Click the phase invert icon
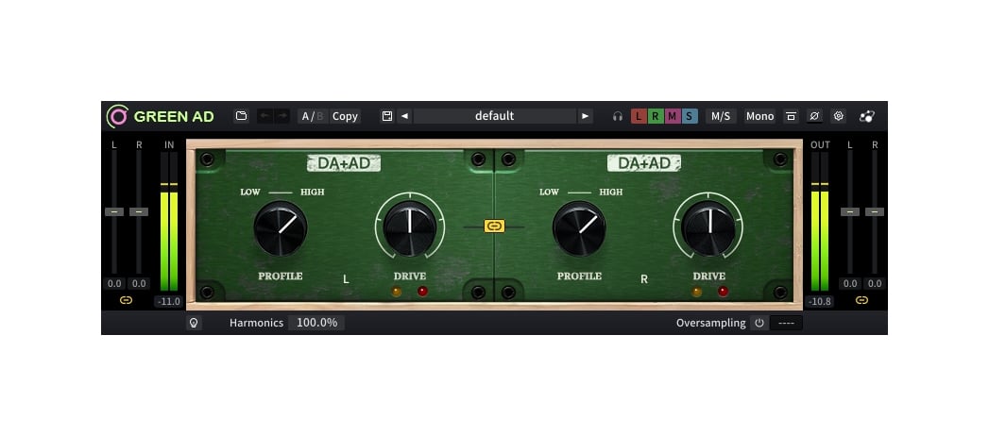Image resolution: width=989 pixels, height=436 pixels. (814, 116)
